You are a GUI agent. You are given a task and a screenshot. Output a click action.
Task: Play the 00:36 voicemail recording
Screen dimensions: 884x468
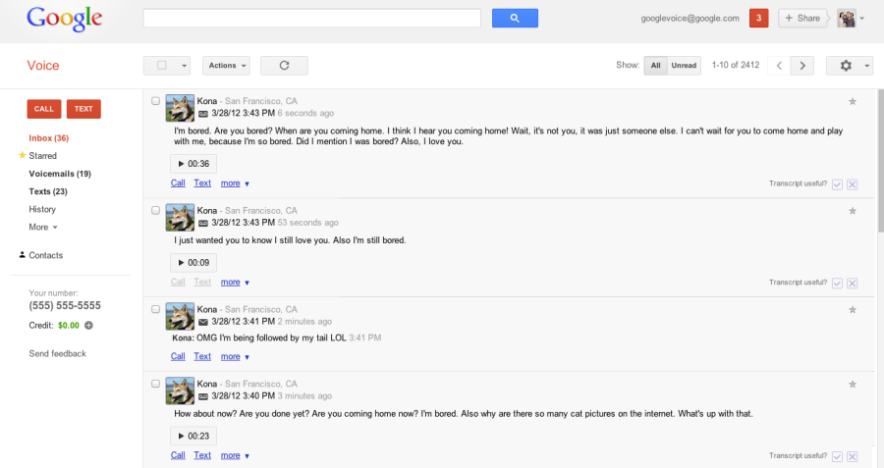click(x=193, y=164)
